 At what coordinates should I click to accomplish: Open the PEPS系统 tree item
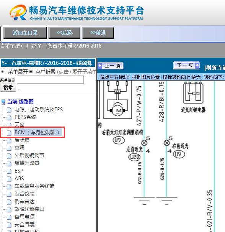tap(25, 117)
